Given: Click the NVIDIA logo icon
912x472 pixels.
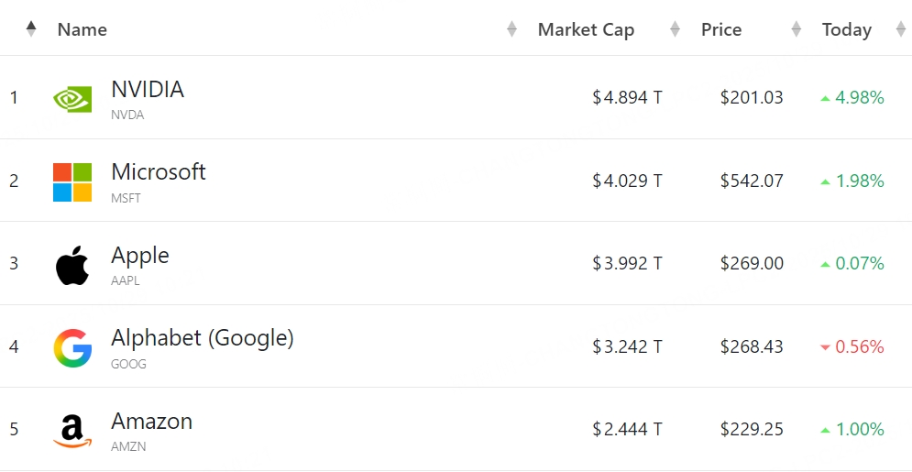Looking at the screenshot, I should [72, 98].
